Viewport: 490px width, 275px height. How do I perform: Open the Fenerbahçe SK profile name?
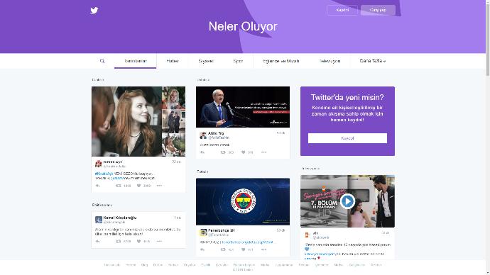click(x=222, y=230)
